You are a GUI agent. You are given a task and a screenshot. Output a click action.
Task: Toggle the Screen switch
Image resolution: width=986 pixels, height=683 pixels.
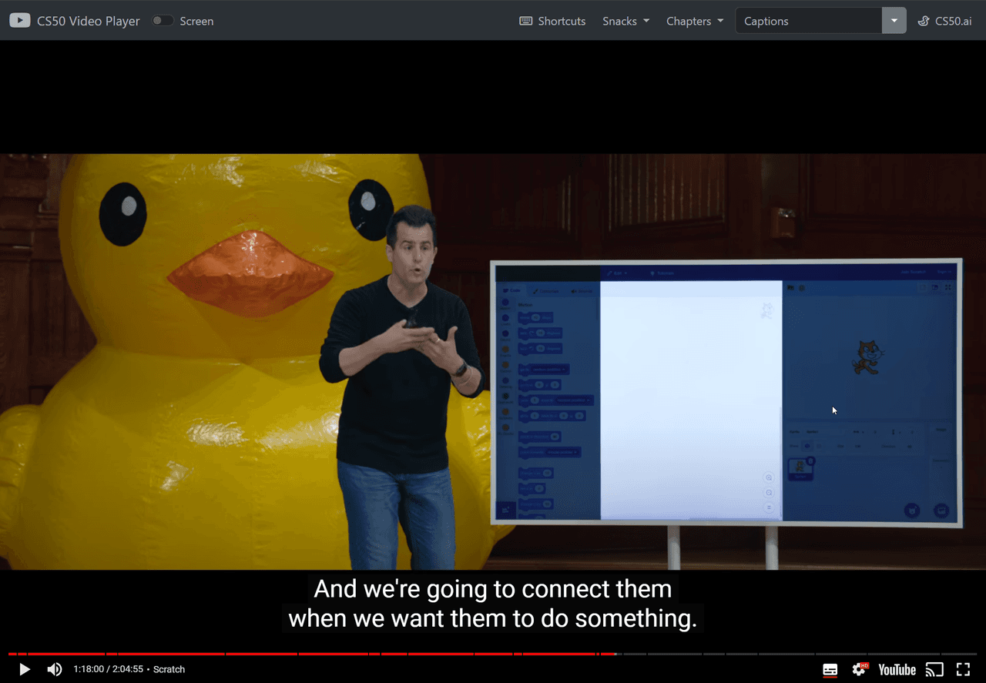tap(163, 21)
